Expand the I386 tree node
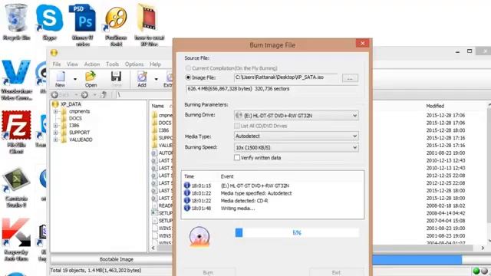 point(56,126)
